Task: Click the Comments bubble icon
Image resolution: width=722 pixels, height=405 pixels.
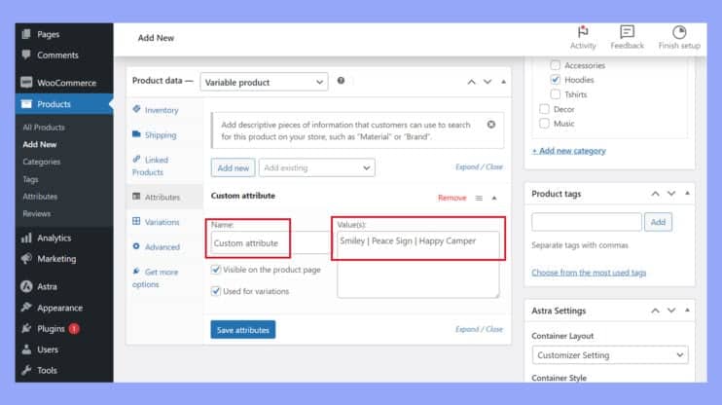Action: click(26, 55)
